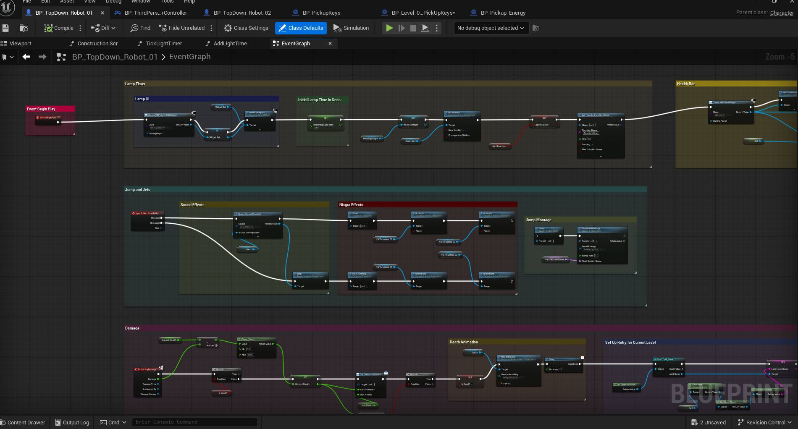
Task: Open Character parent class link
Action: coord(782,13)
